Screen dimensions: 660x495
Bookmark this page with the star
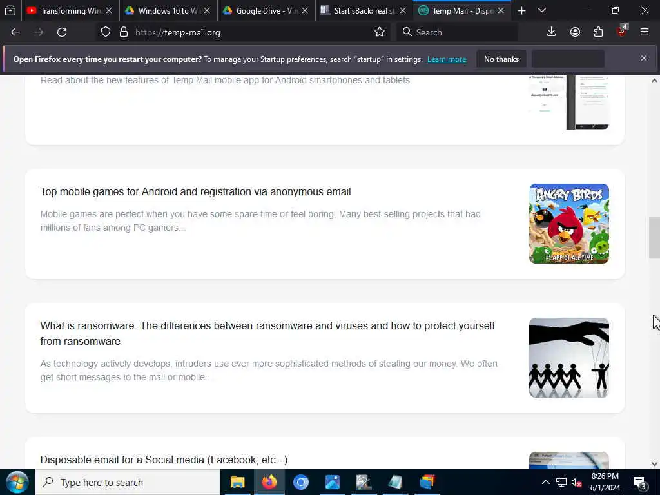tap(379, 32)
